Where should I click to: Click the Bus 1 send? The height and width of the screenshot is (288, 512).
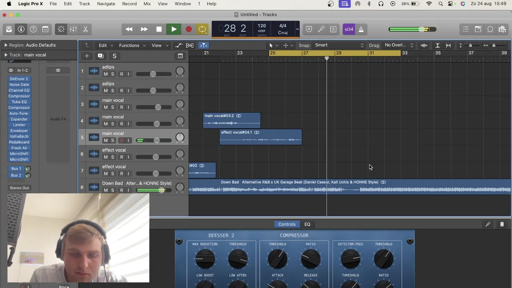16,169
